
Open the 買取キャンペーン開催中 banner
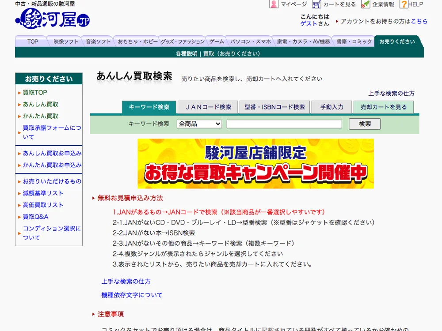(x=255, y=164)
